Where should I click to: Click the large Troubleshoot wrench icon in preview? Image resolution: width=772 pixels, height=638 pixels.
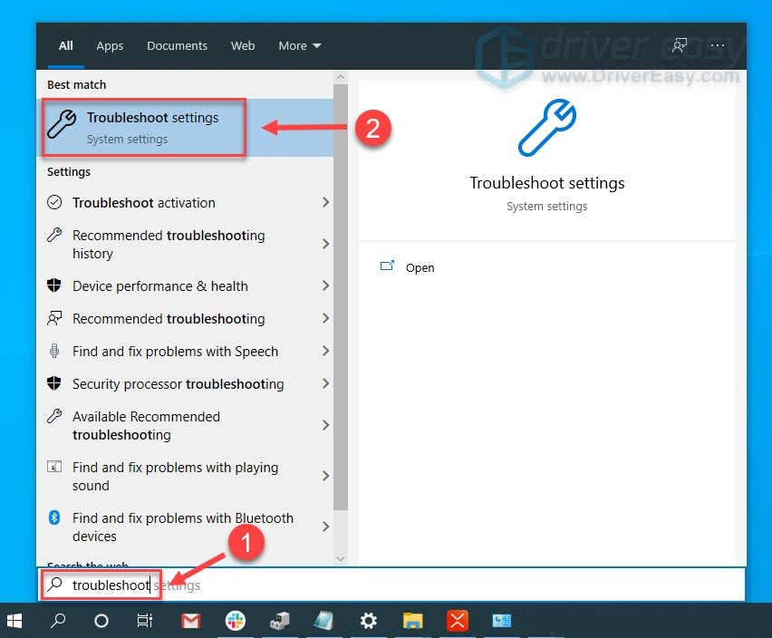coord(546,129)
